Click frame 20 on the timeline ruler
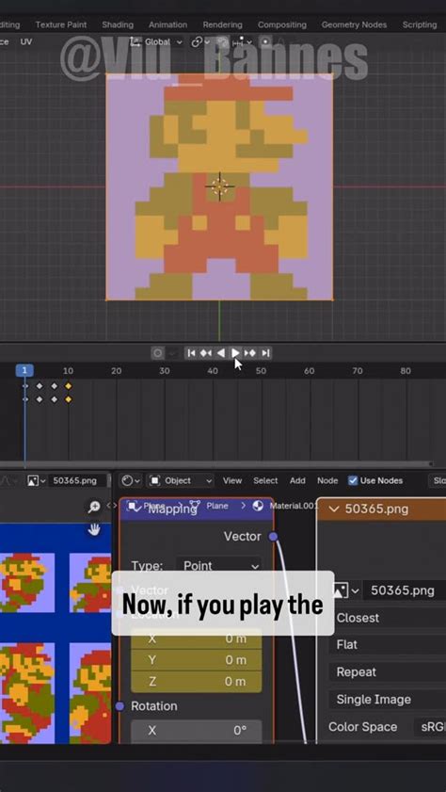446x792 pixels. 116,371
